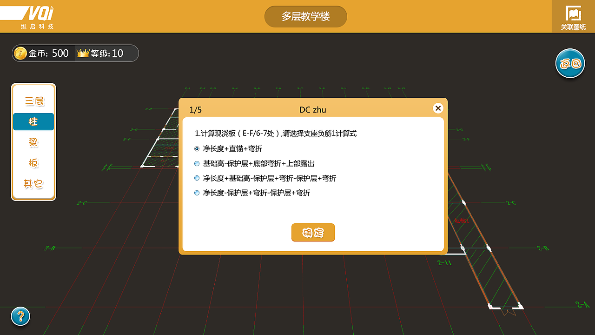Click the 1/5 question counter
Viewport: 595px width, 335px height.
196,110
